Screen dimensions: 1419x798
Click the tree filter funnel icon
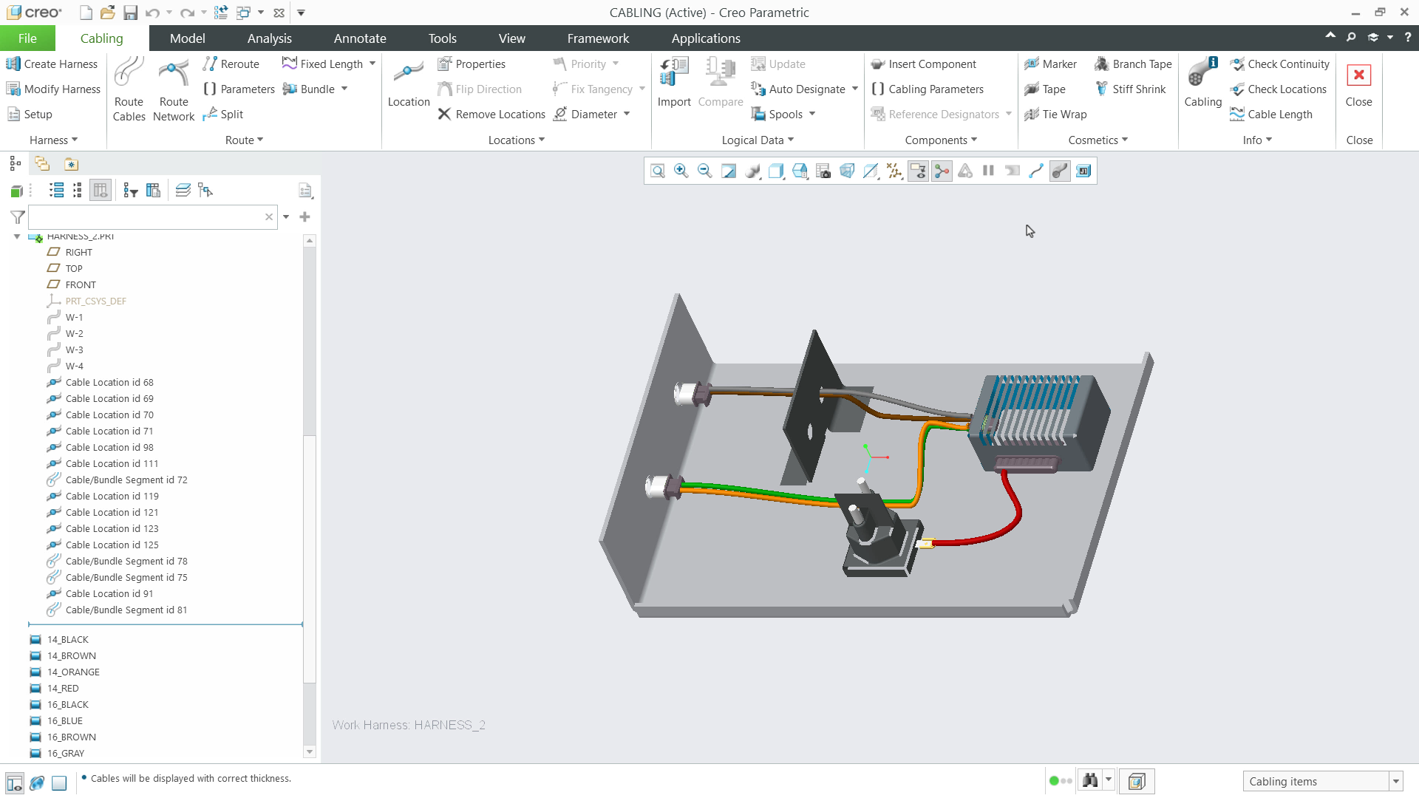pos(18,216)
